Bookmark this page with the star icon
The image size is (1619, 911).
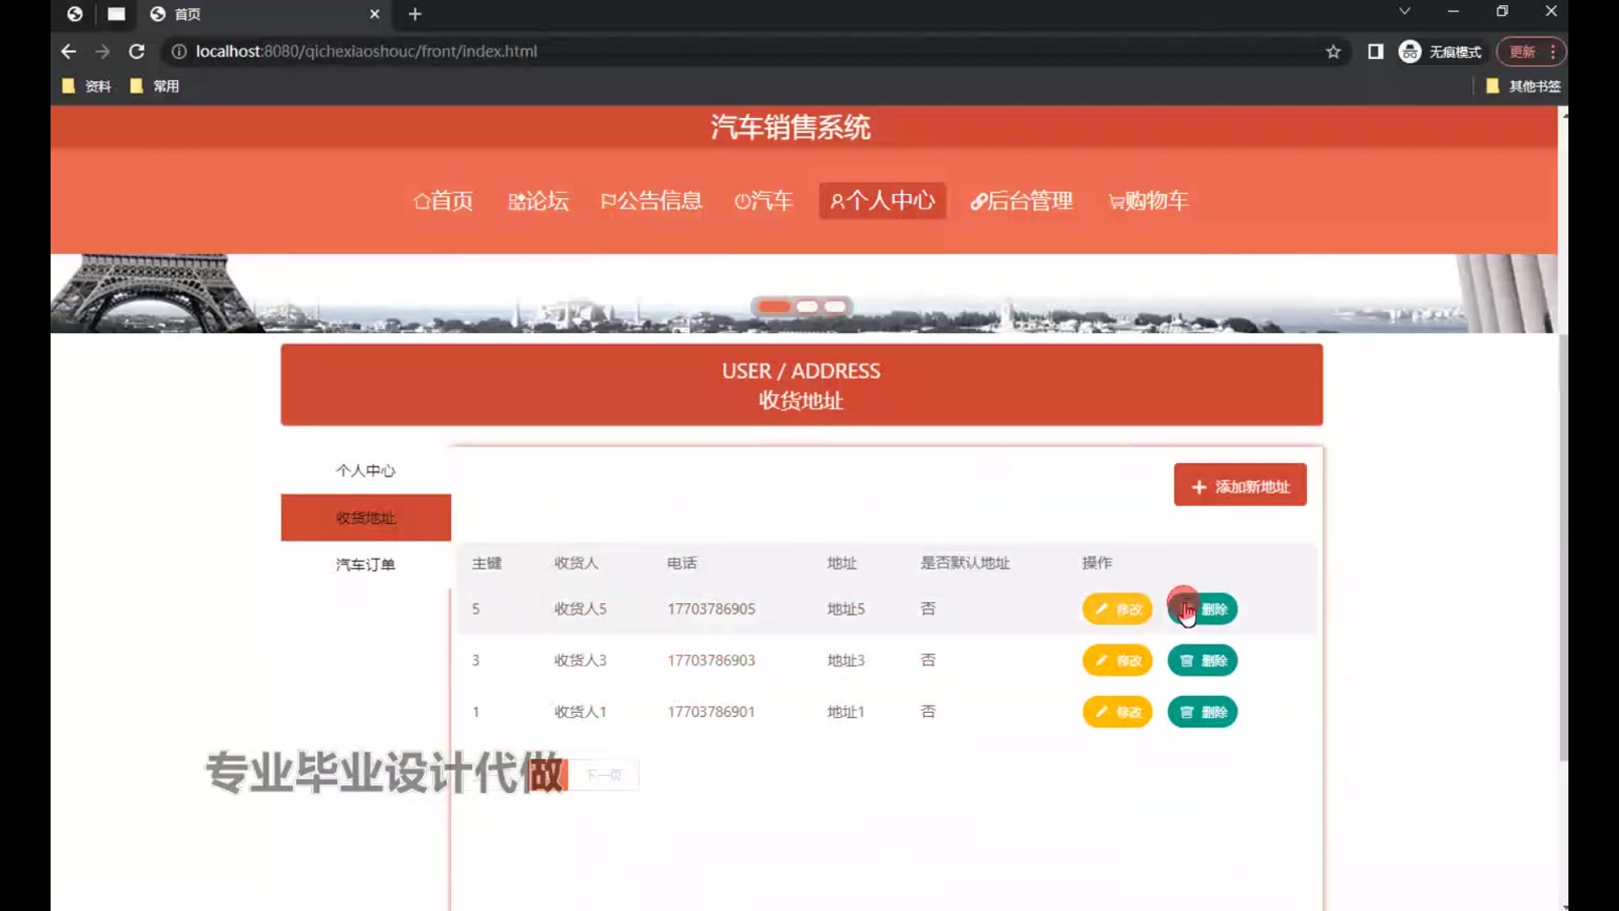click(1333, 51)
